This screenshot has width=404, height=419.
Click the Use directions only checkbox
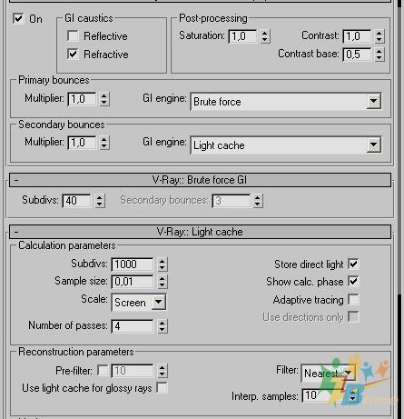coord(353,317)
